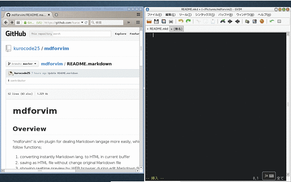Open the ツール(T) menu in GVIM

[x=185, y=15]
